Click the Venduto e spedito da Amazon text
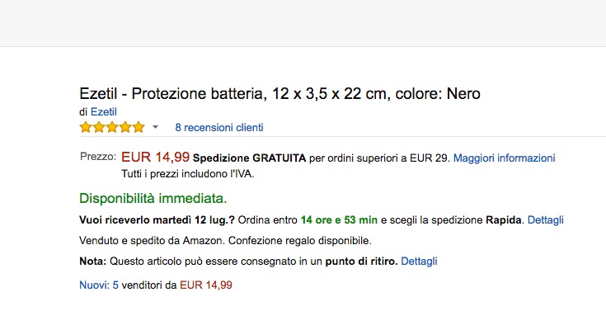Viewport: 606px width, 330px height. click(x=150, y=241)
